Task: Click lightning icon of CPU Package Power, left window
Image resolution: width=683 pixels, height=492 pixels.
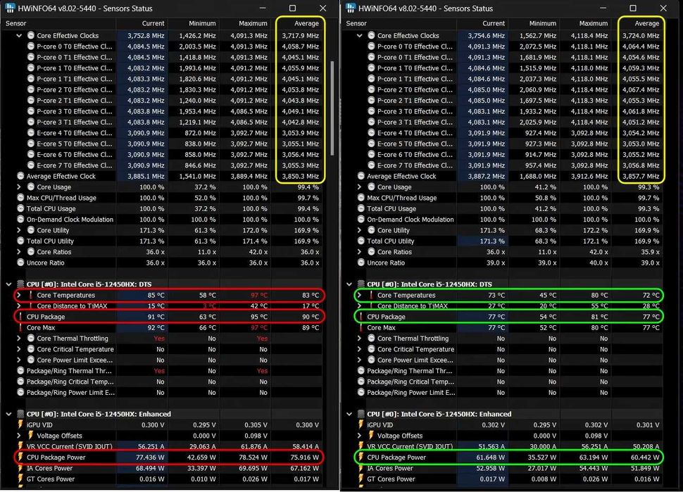Action: coord(20,458)
